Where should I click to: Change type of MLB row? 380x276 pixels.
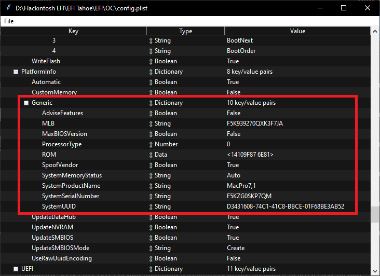151,123
